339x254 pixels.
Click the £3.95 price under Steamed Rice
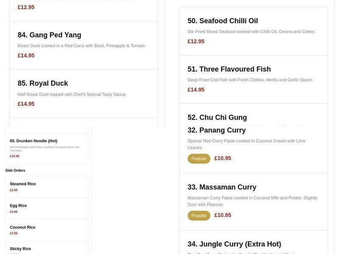pyautogui.click(x=13, y=190)
